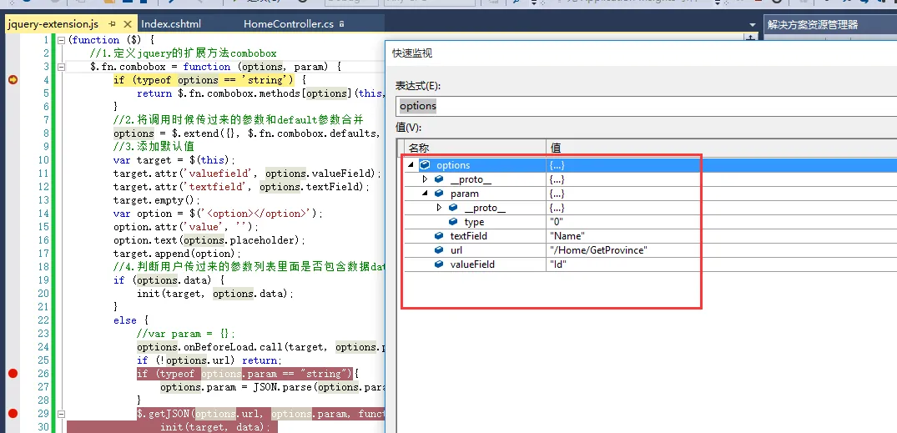This screenshot has width=897, height=433.
Task: Select the url row in quick watch
Action: tap(650, 250)
